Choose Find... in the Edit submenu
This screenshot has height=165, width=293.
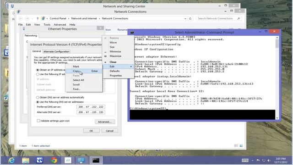click(x=84, y=89)
